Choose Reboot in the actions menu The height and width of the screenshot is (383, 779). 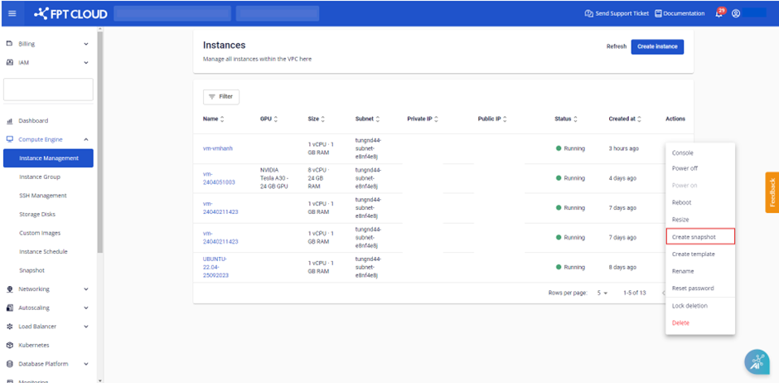tap(681, 202)
